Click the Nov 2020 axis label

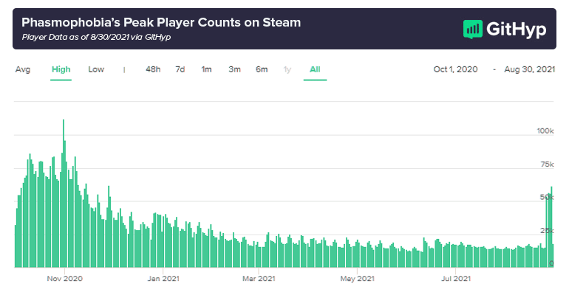coord(64,279)
